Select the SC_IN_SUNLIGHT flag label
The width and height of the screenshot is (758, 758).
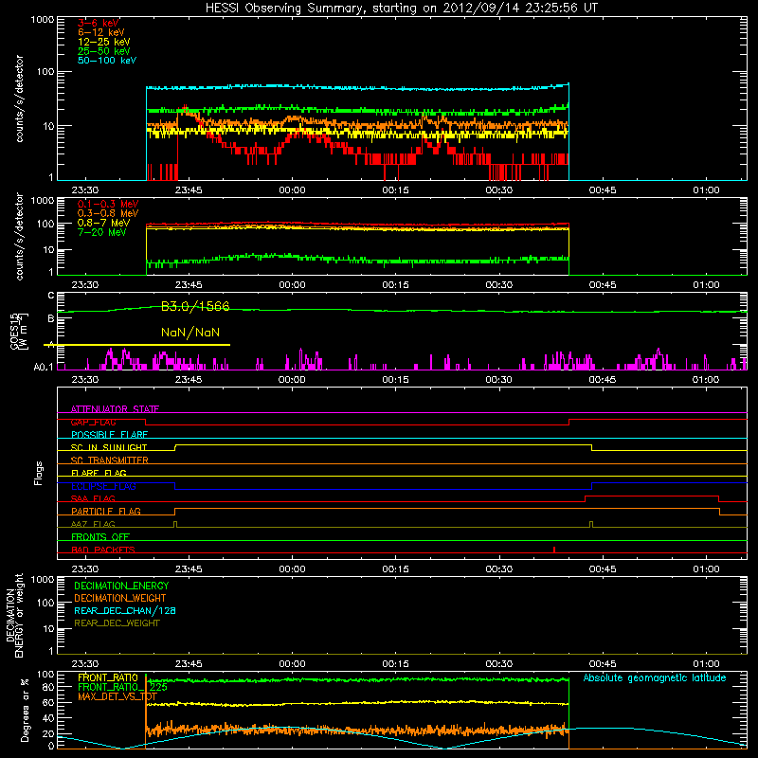pyautogui.click(x=109, y=447)
